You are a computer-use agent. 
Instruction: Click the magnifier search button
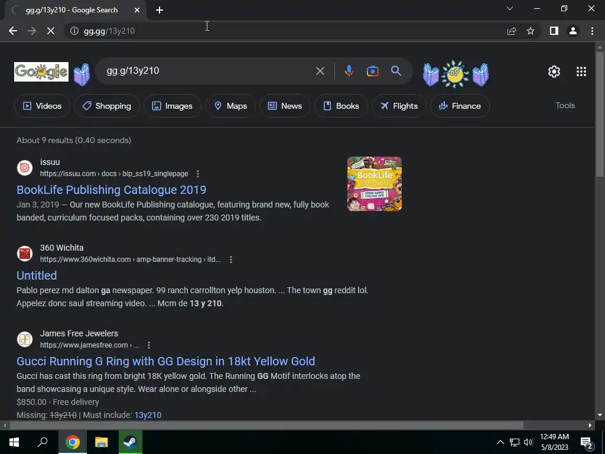396,71
